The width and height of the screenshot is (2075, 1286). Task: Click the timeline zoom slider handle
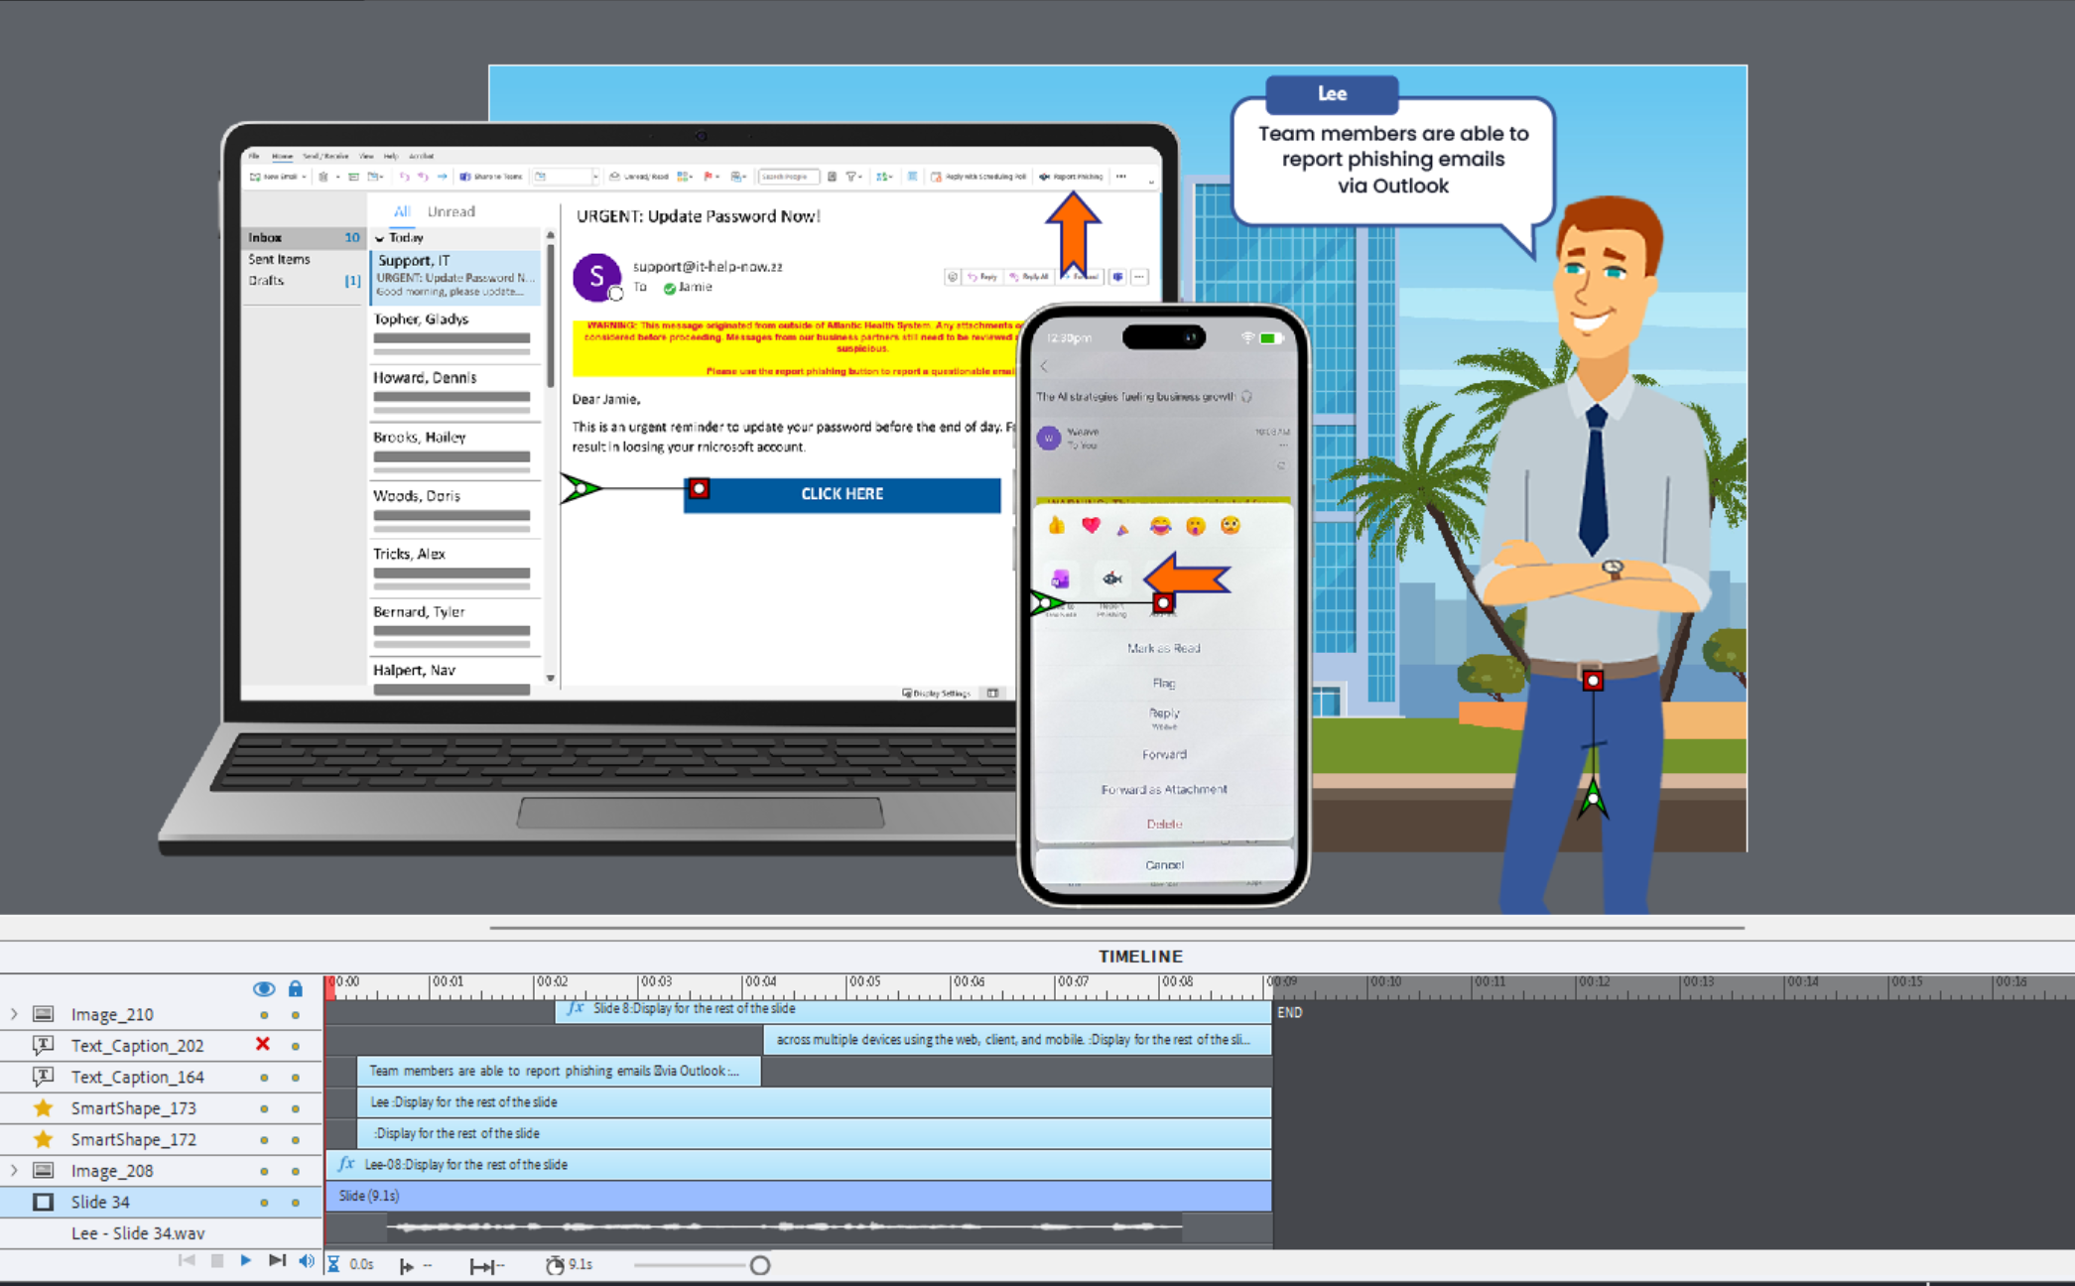[760, 1265]
